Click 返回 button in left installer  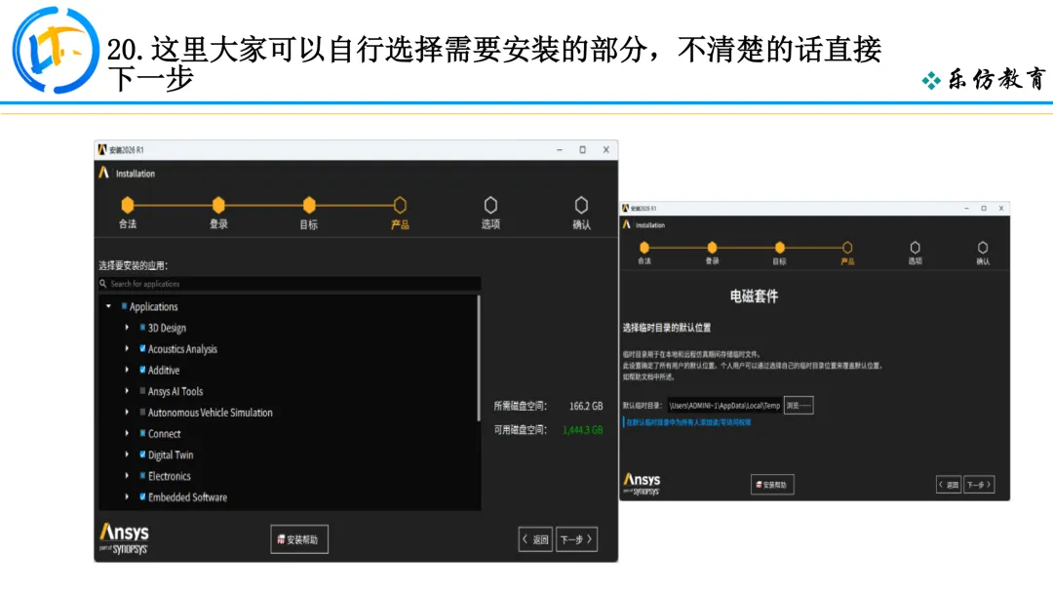[x=535, y=539]
